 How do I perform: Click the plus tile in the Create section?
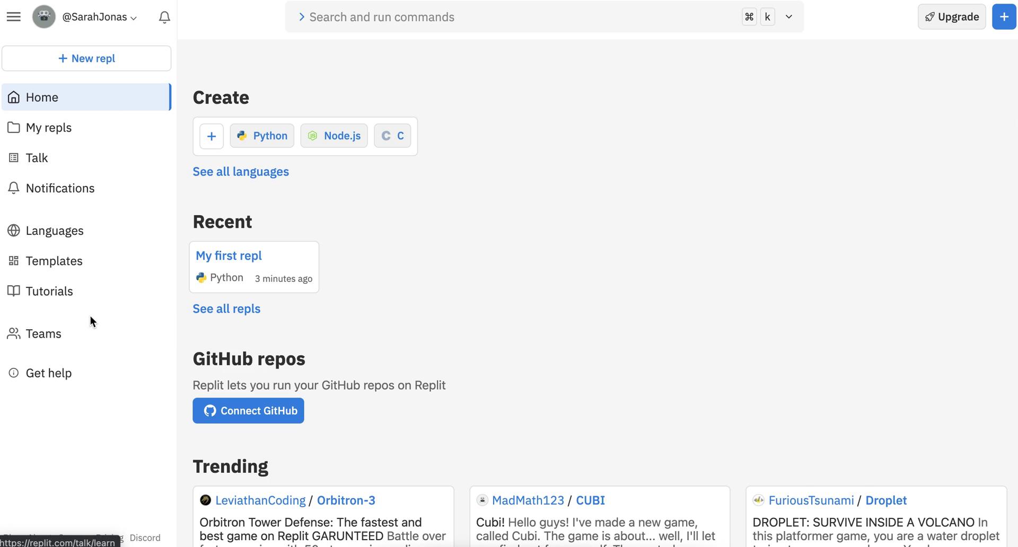click(x=212, y=136)
